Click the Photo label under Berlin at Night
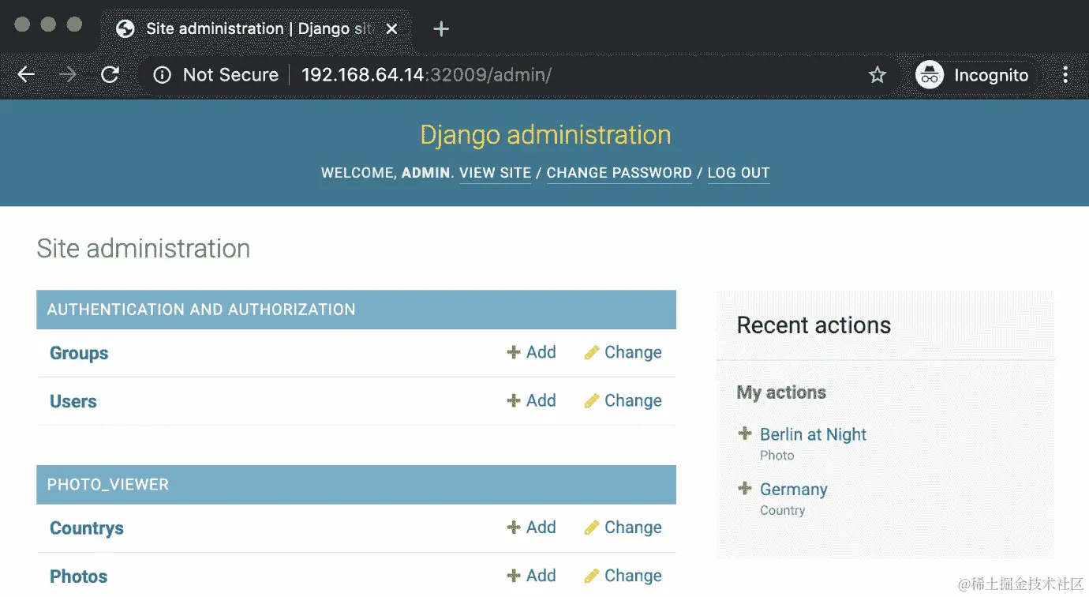1089x597 pixels. pos(777,456)
